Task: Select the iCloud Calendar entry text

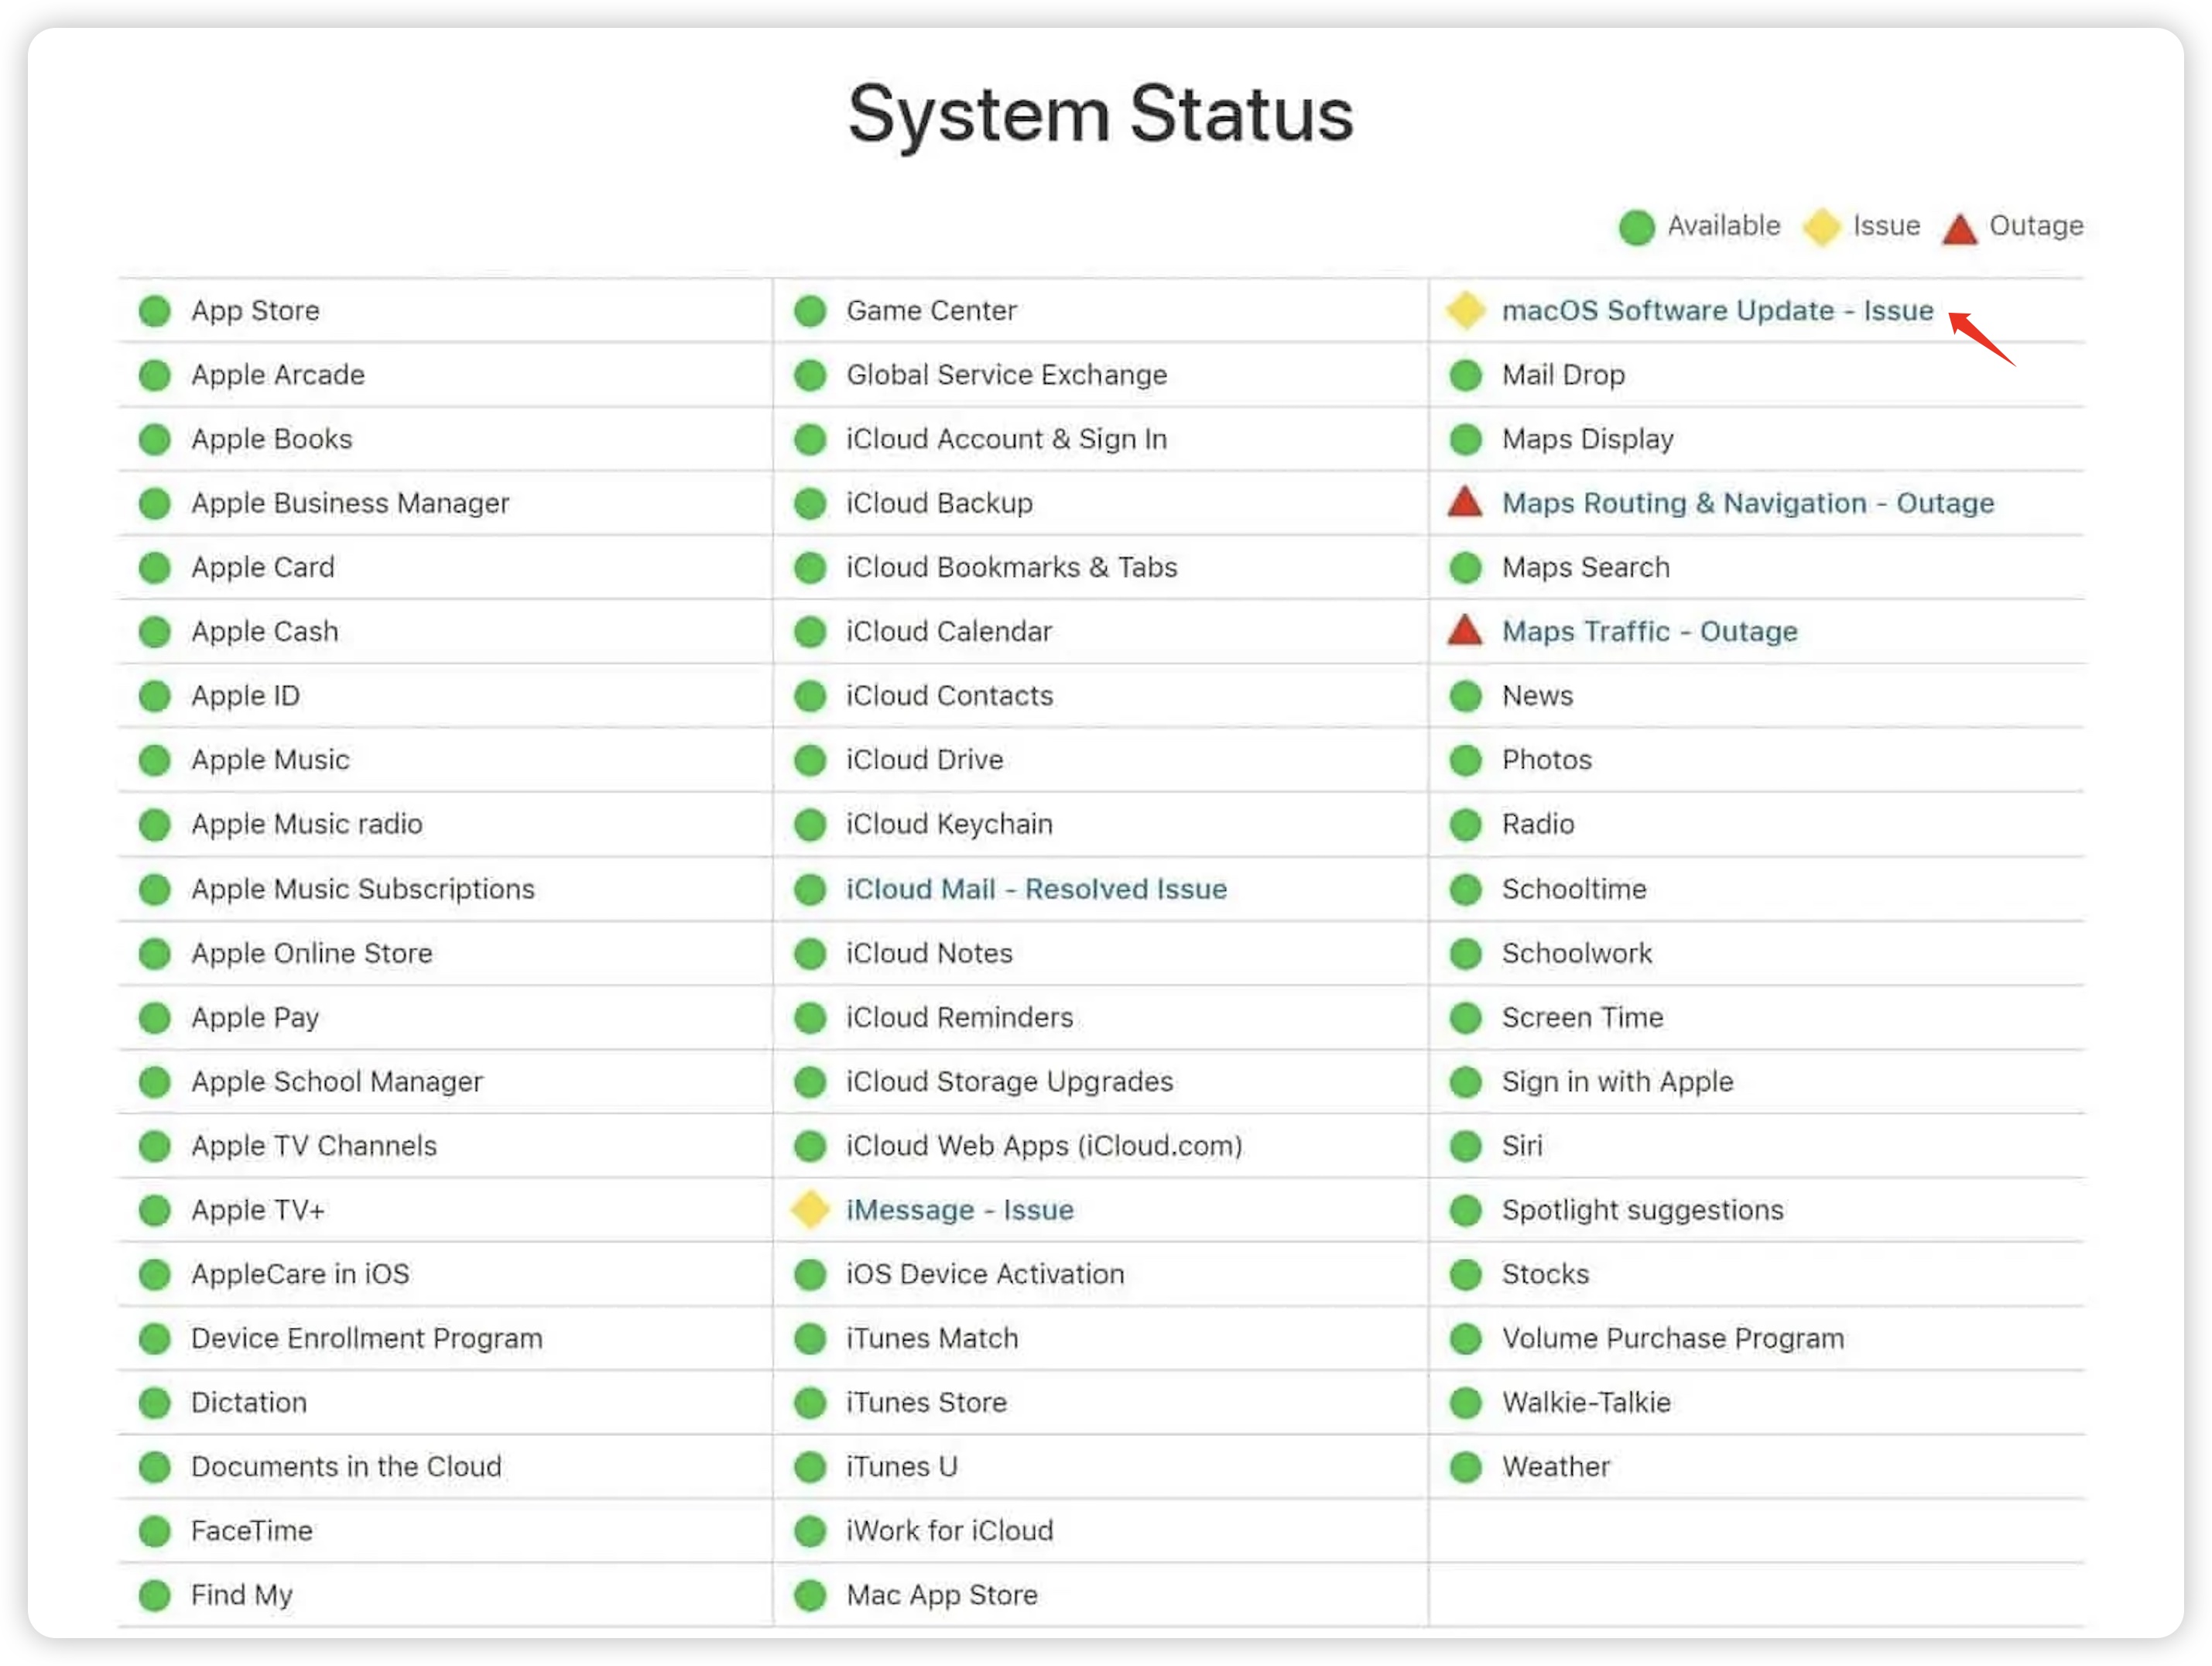Action: point(949,632)
